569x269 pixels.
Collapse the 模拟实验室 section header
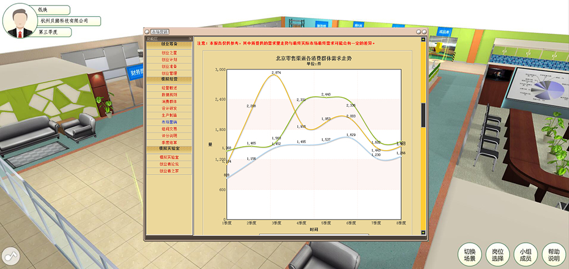click(169, 149)
